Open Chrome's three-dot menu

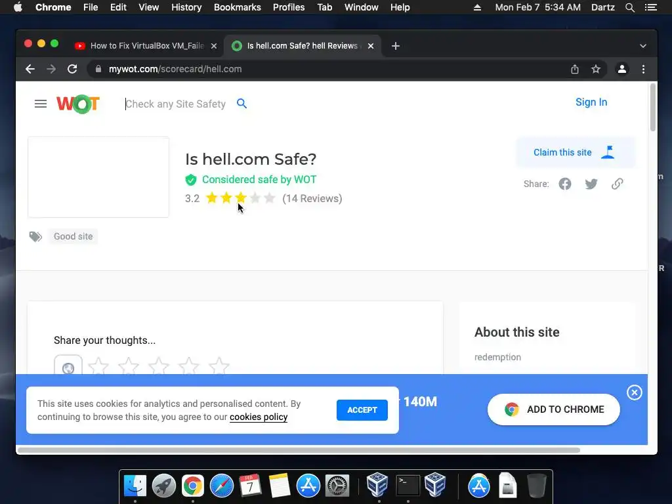point(643,69)
